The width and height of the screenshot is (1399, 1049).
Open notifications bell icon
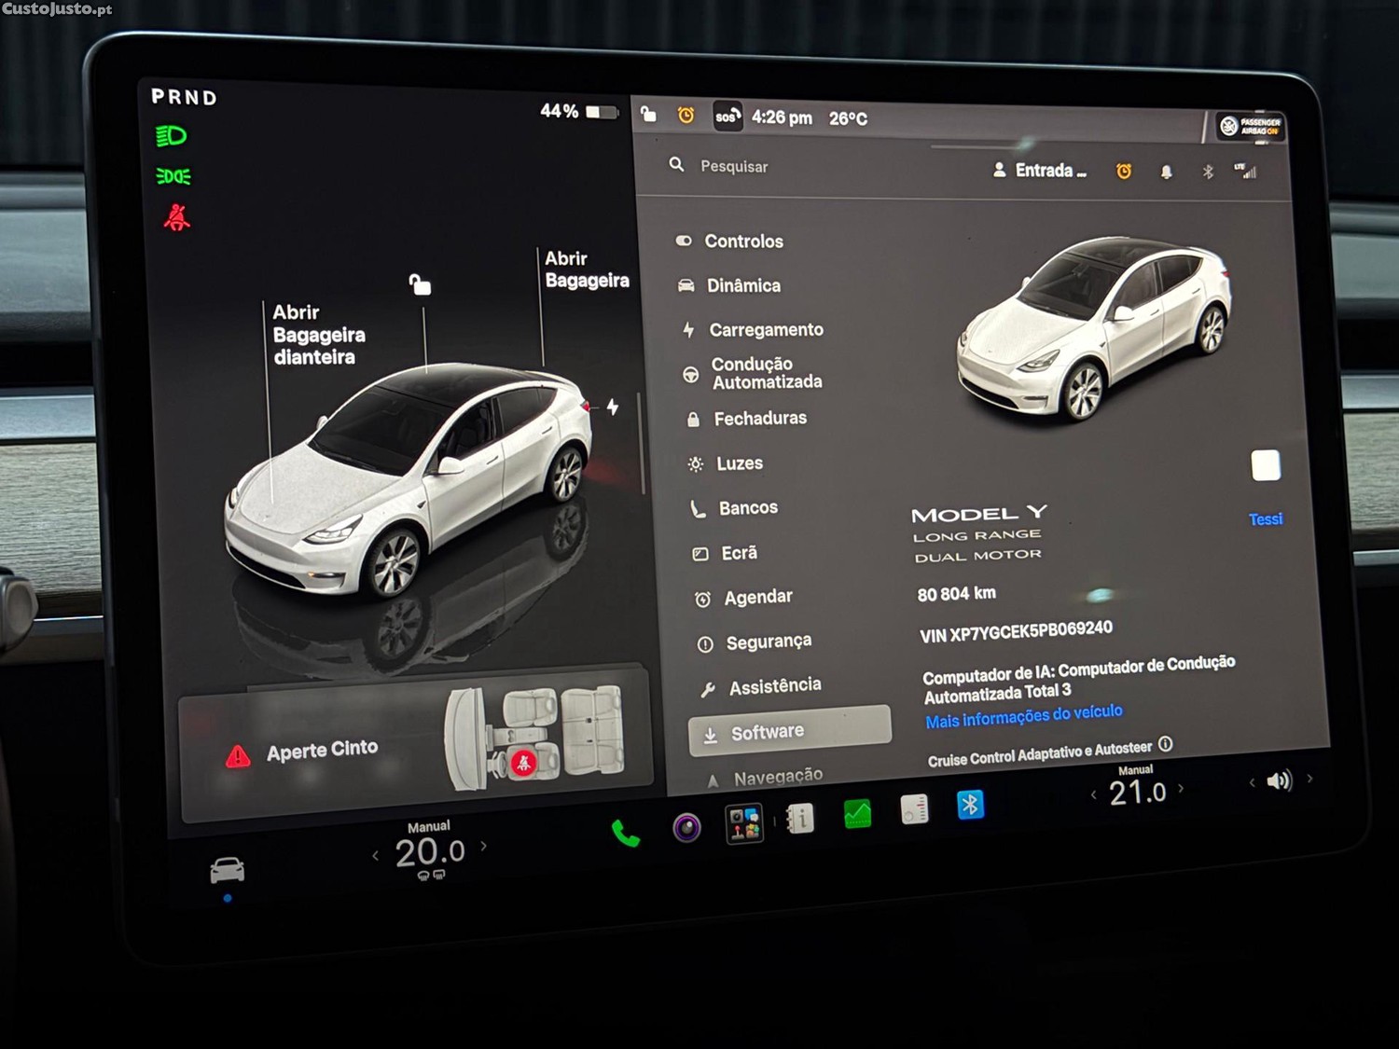(1166, 172)
